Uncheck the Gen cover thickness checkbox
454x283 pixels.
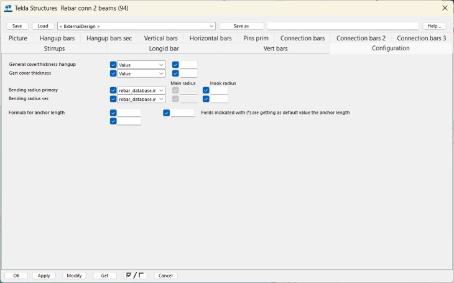[113, 73]
